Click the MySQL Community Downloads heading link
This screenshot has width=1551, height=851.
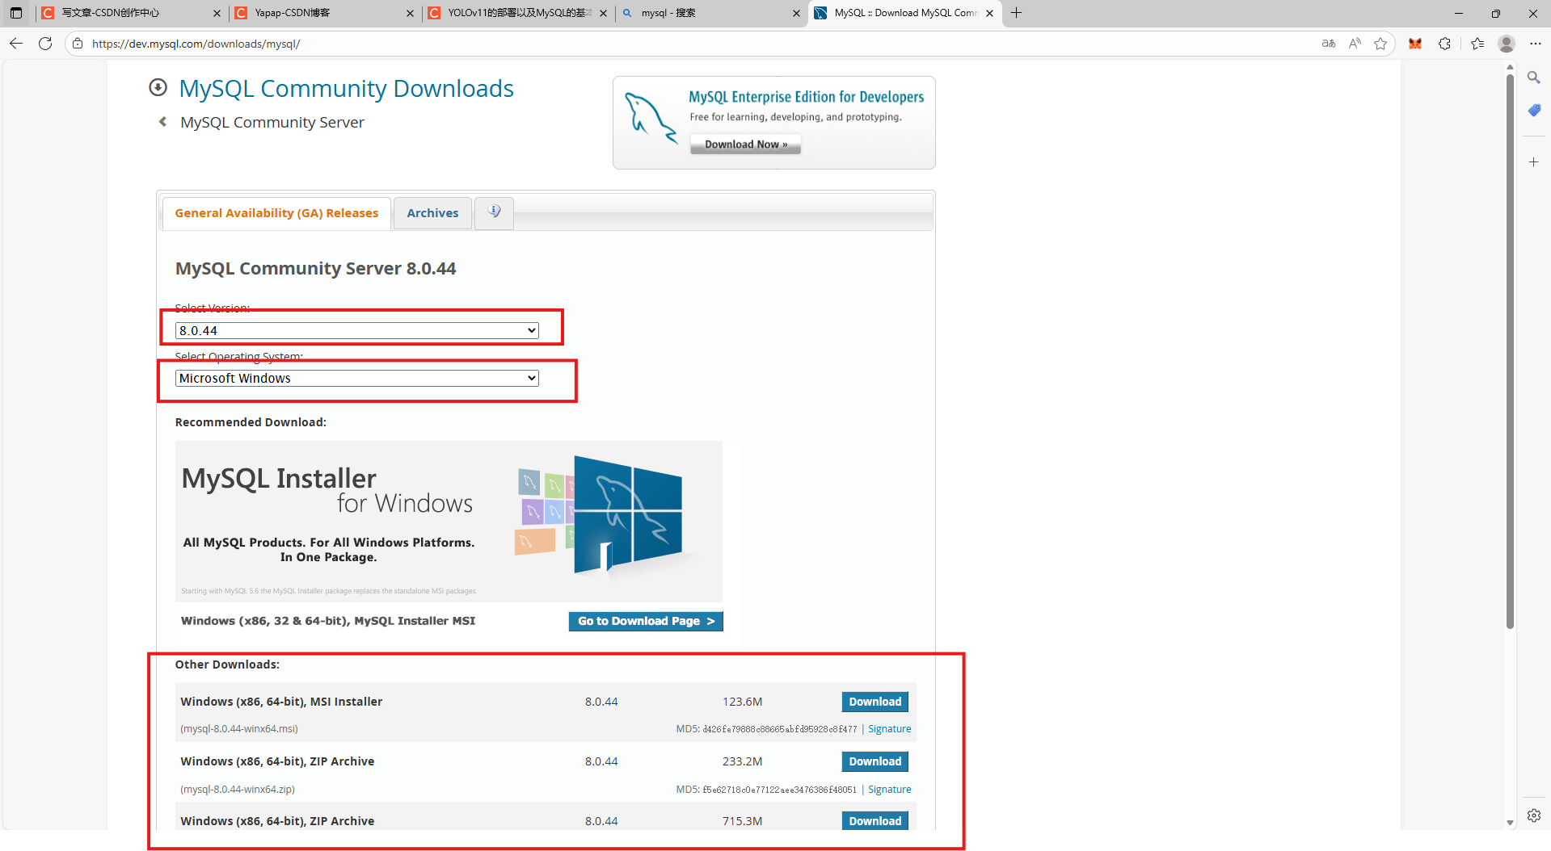346,88
